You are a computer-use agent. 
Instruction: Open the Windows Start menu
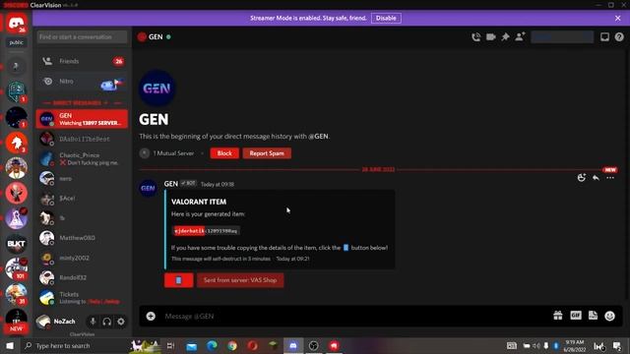tap(10, 345)
